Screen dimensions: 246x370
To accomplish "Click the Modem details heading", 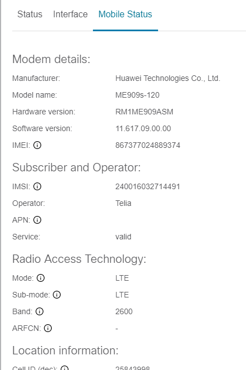I will [51, 59].
